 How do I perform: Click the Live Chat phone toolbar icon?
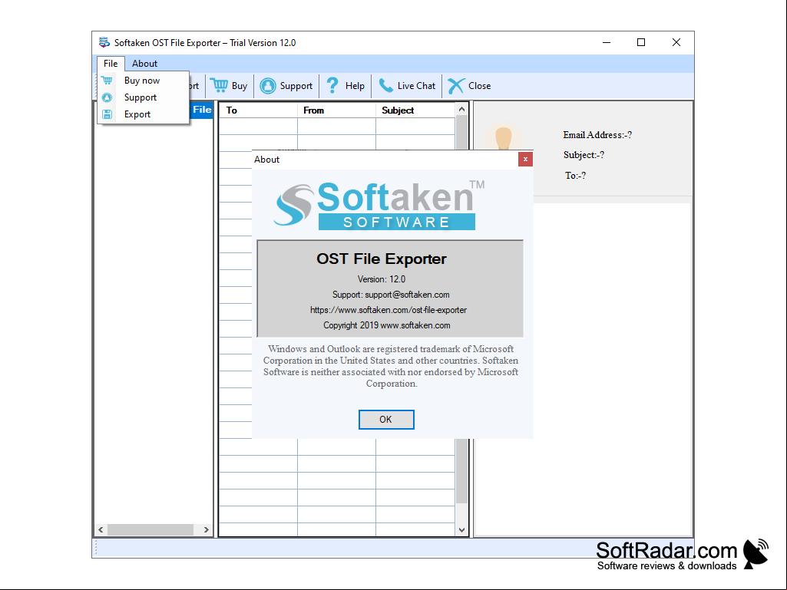coord(385,86)
